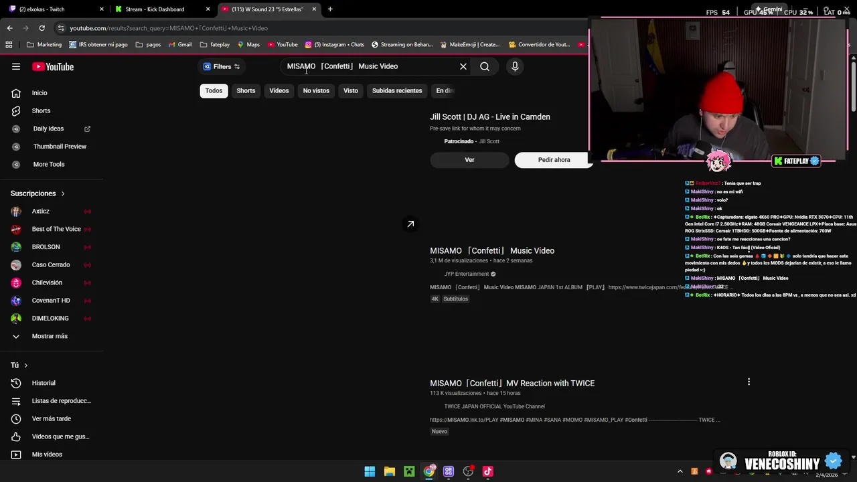Open the JYP Entertainment channel link
This screenshot has height=482, width=857.
[x=467, y=274]
